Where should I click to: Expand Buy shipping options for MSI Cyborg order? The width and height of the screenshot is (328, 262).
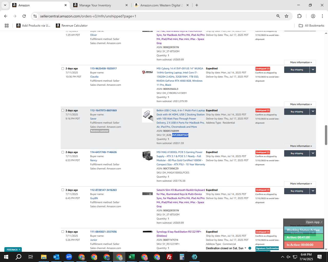(313, 70)
